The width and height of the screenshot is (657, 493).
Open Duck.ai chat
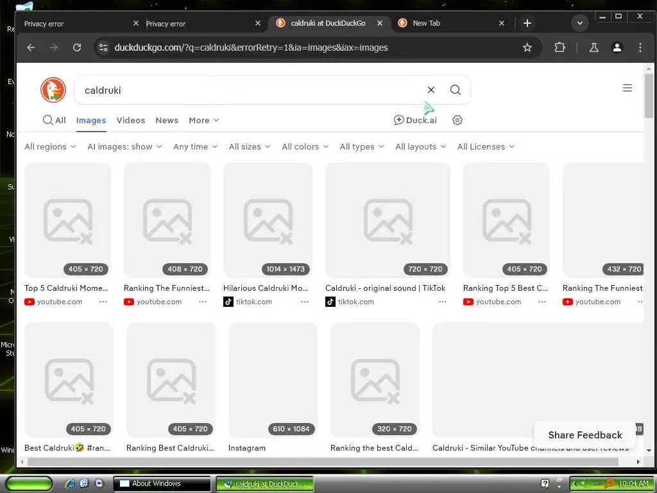pos(415,120)
